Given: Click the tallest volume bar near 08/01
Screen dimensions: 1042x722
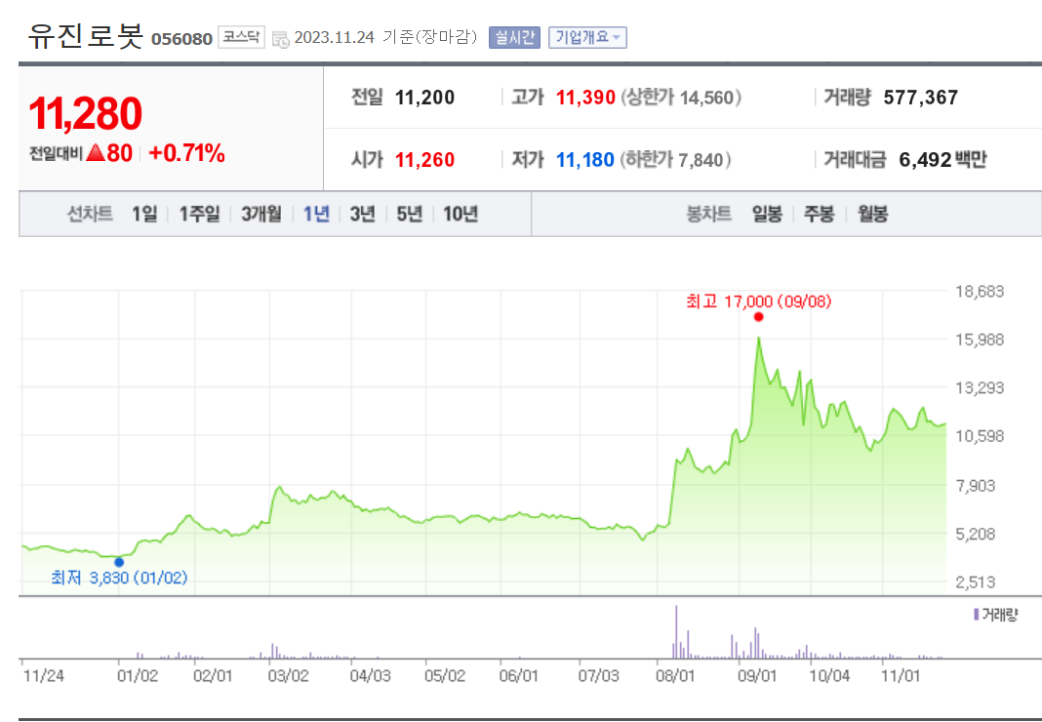Looking at the screenshot, I should (x=676, y=631).
